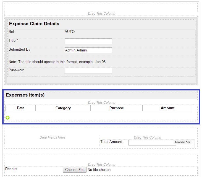
Task: Select the Purpose column header
Action: click(x=116, y=108)
